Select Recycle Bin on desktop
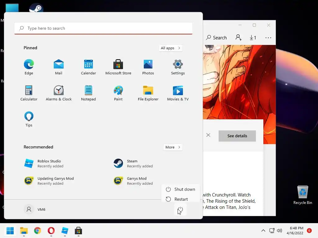The width and height of the screenshot is (318, 238). click(302, 195)
